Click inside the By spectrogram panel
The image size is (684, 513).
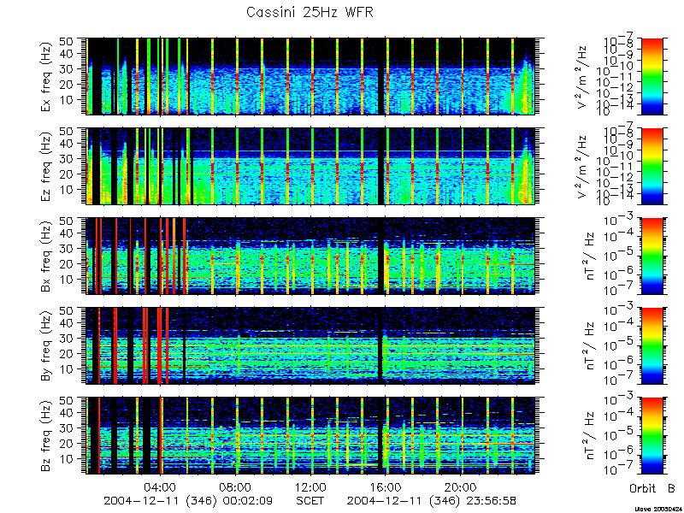coord(310,346)
